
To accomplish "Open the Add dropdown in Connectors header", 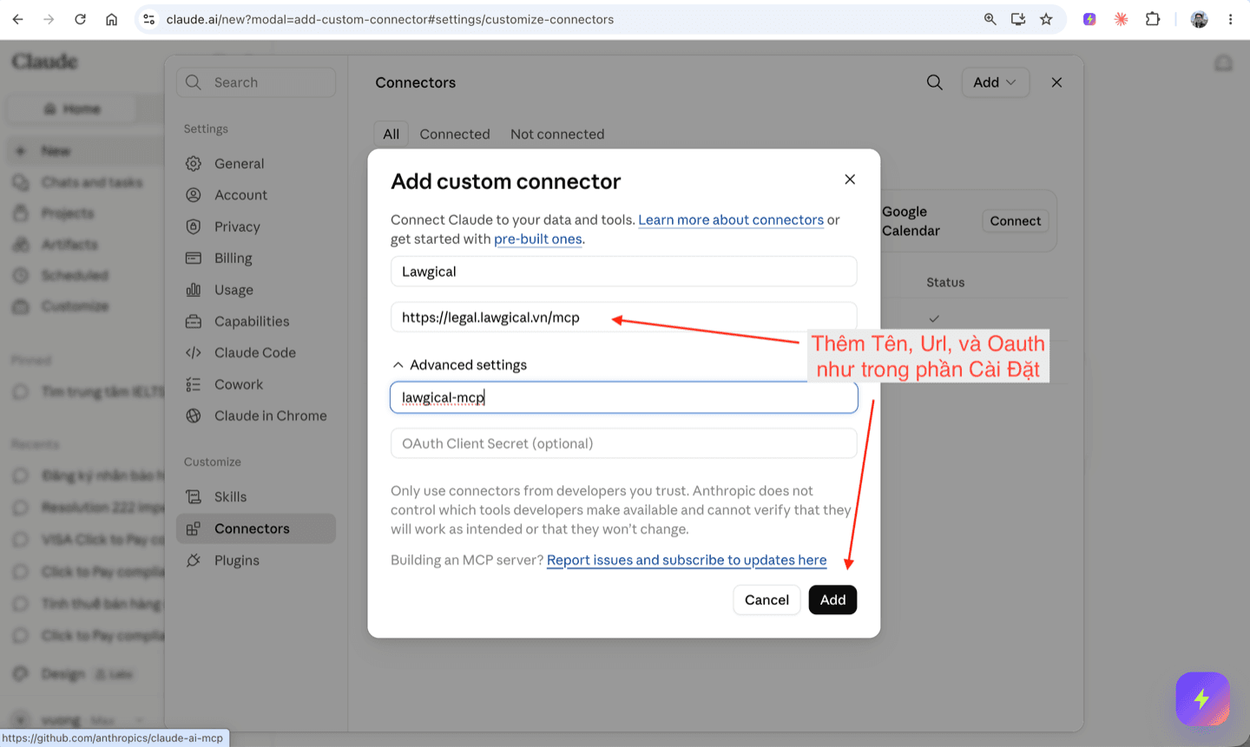I will click(995, 82).
